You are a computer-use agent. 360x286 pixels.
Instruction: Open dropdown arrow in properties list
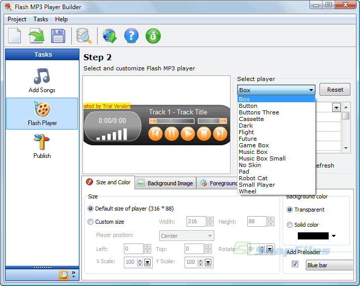click(x=336, y=107)
